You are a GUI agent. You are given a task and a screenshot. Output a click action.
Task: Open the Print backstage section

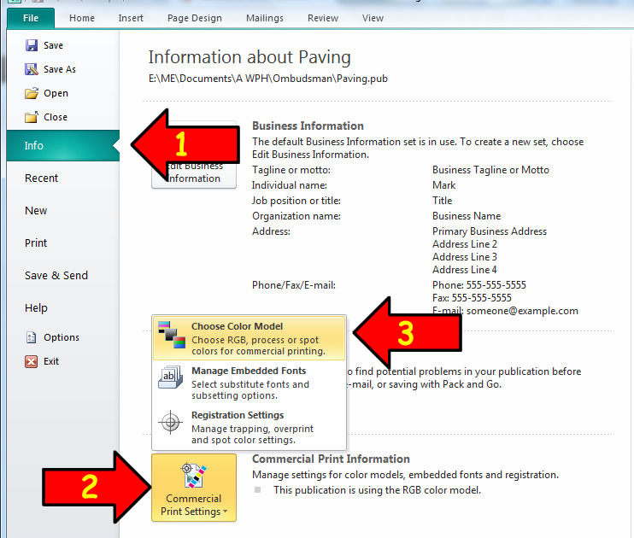pyautogui.click(x=36, y=243)
